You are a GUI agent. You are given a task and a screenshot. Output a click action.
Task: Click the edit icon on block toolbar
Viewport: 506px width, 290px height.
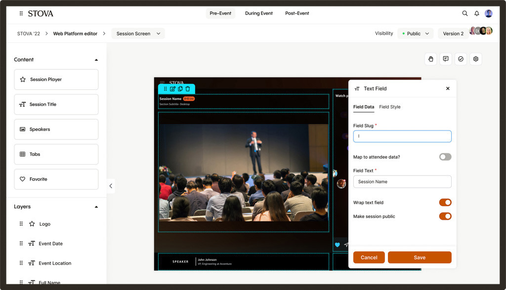(172, 89)
